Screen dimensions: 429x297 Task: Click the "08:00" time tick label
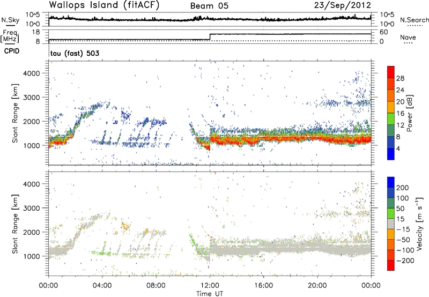click(x=156, y=286)
